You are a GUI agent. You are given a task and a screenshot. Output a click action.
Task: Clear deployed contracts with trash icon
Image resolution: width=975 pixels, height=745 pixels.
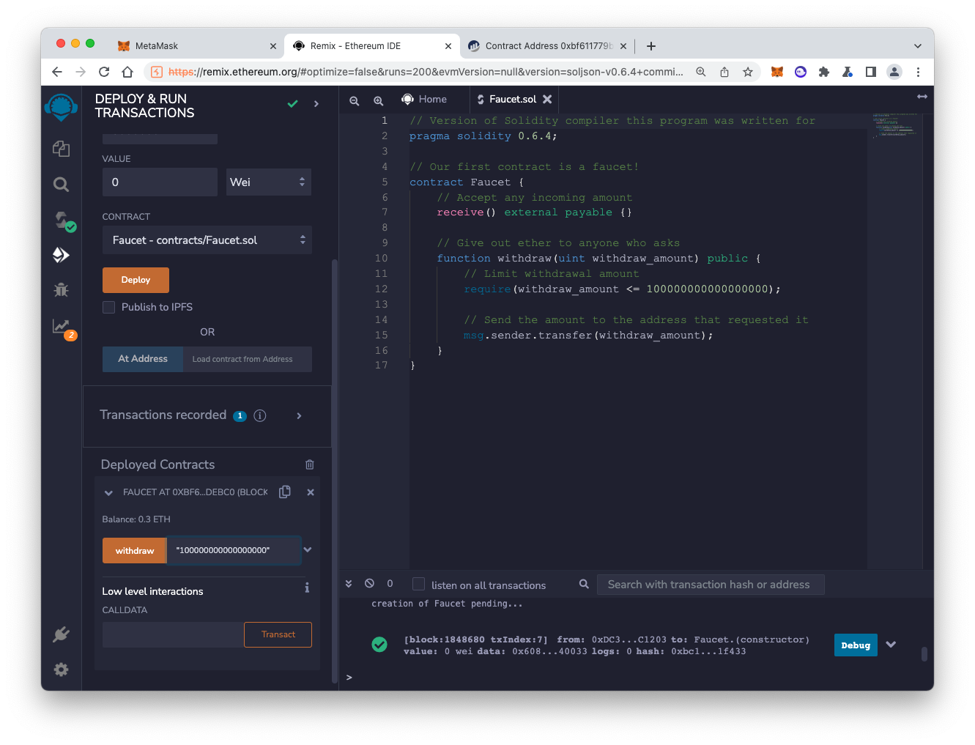click(310, 464)
